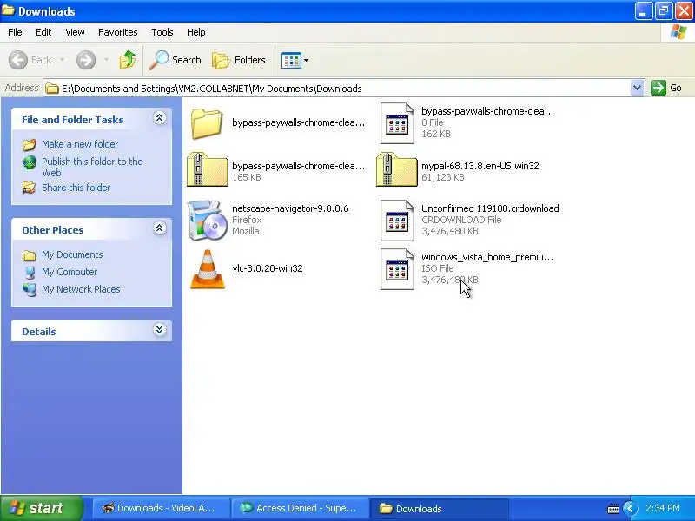The width and height of the screenshot is (695, 521).
Task: Click the 2:34 PM clock
Action: pyautogui.click(x=663, y=508)
